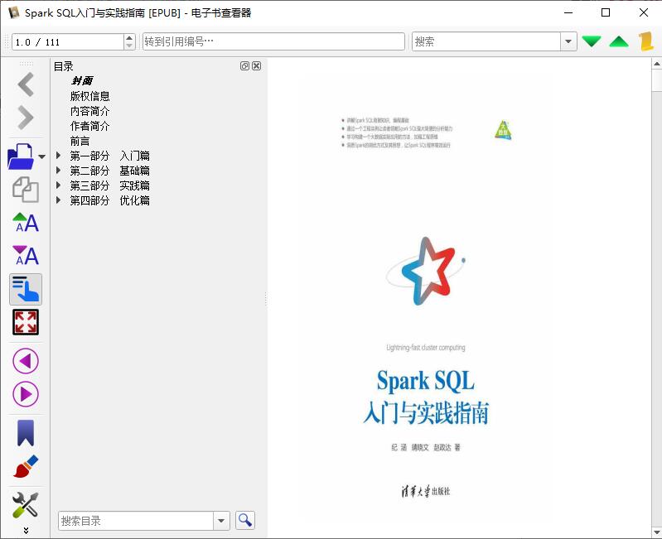Minimize the ebook viewer window
The height and width of the screenshot is (539, 662).
568,12
